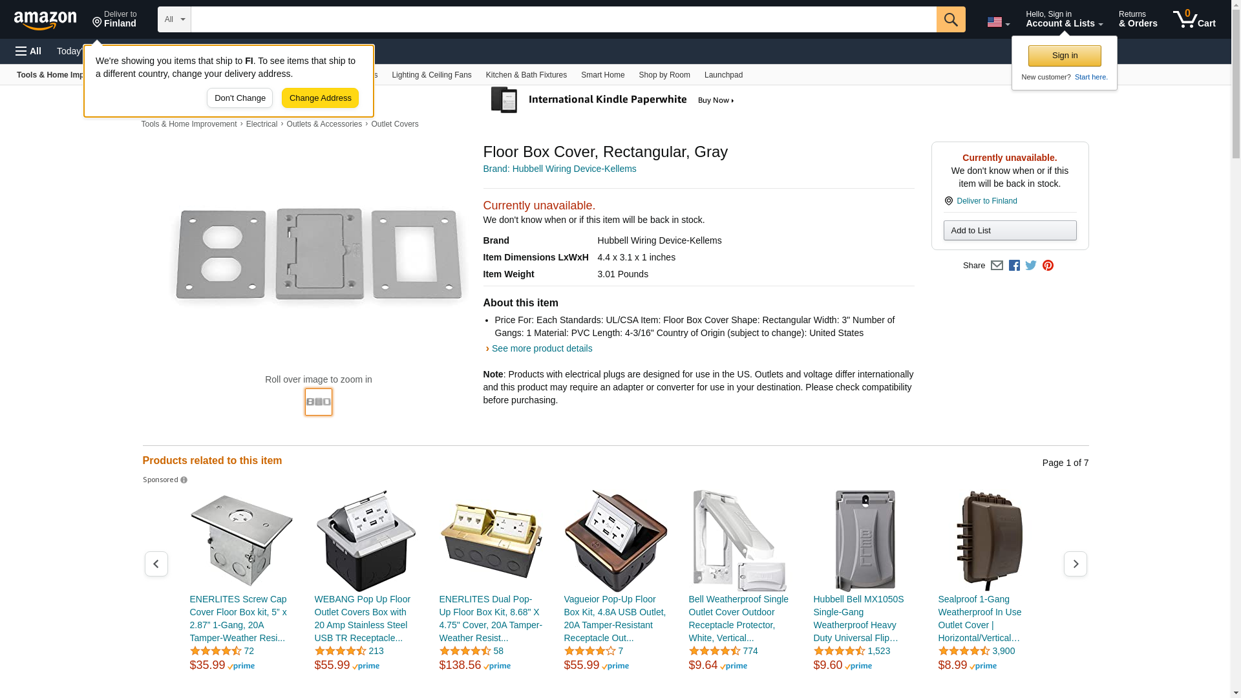1241x698 pixels.
Task: Click the yellow Sign in button
Action: click(x=1065, y=56)
